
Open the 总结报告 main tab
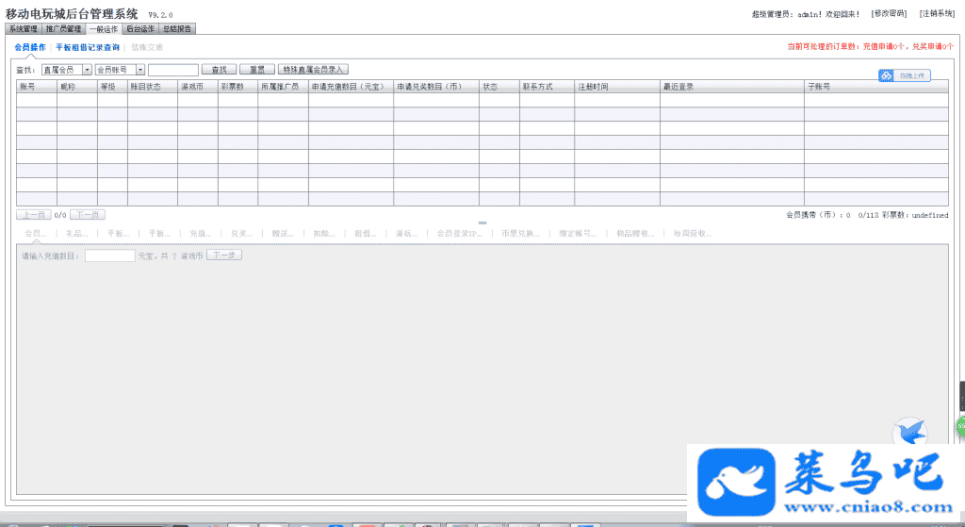point(177,29)
